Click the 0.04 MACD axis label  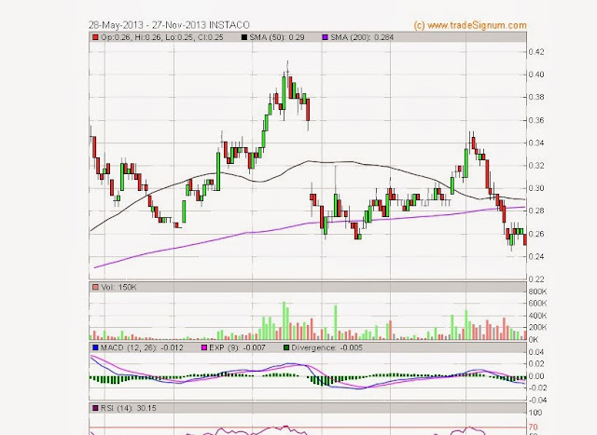(536, 352)
